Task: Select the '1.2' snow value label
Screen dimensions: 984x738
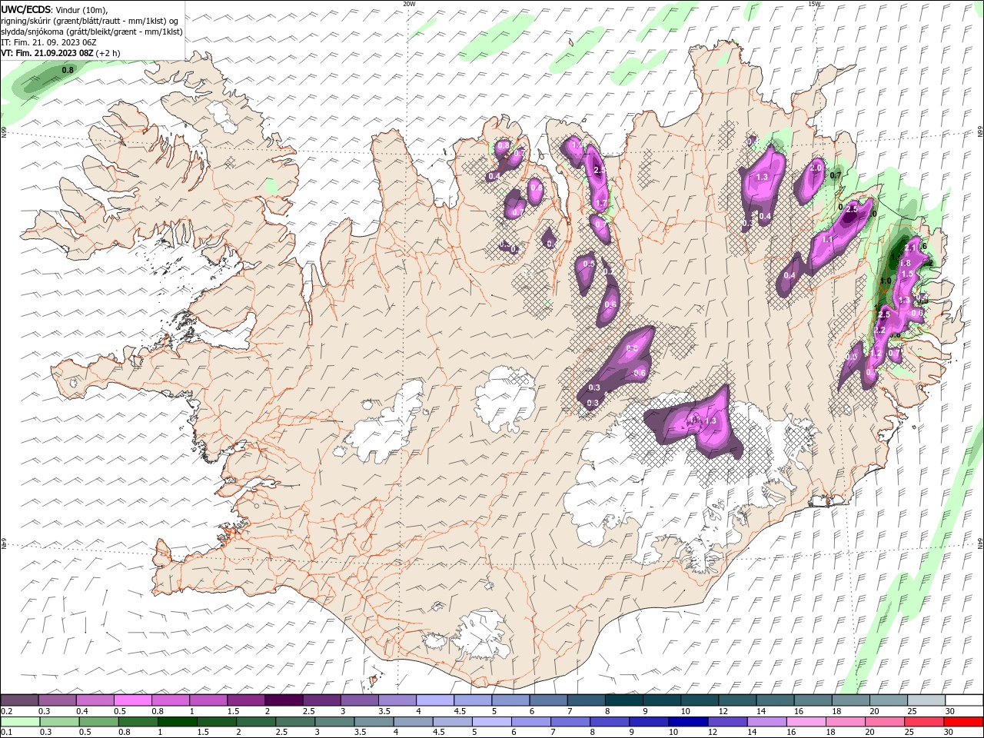Action: [876, 353]
